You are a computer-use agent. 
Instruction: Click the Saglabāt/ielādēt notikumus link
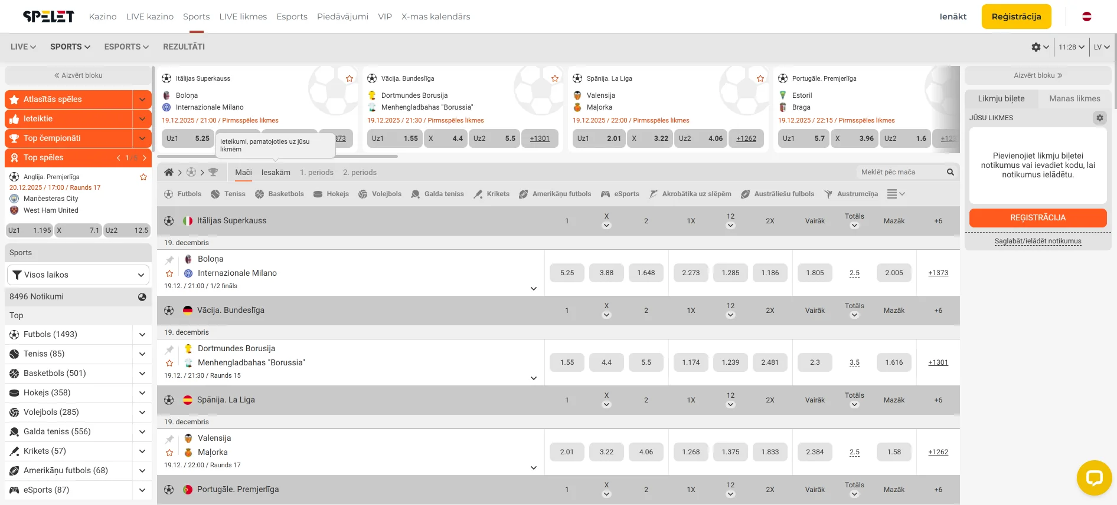pyautogui.click(x=1037, y=241)
